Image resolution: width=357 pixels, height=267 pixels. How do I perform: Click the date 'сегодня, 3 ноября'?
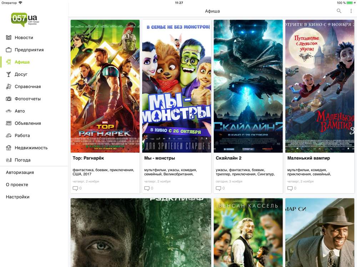[229, 182]
